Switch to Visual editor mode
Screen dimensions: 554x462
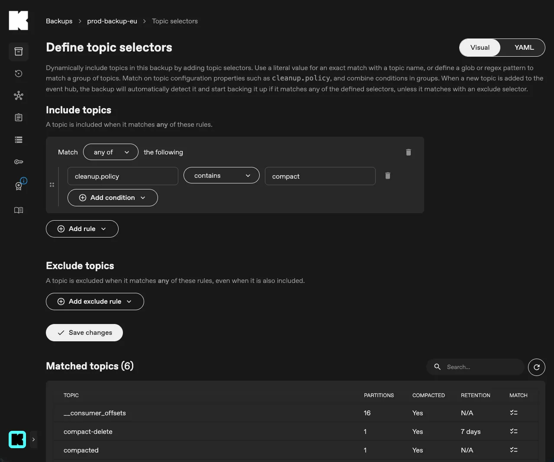click(x=480, y=48)
